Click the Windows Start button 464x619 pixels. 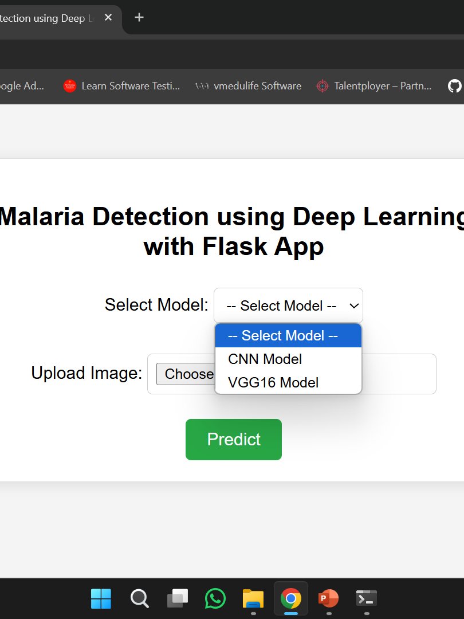click(x=101, y=598)
